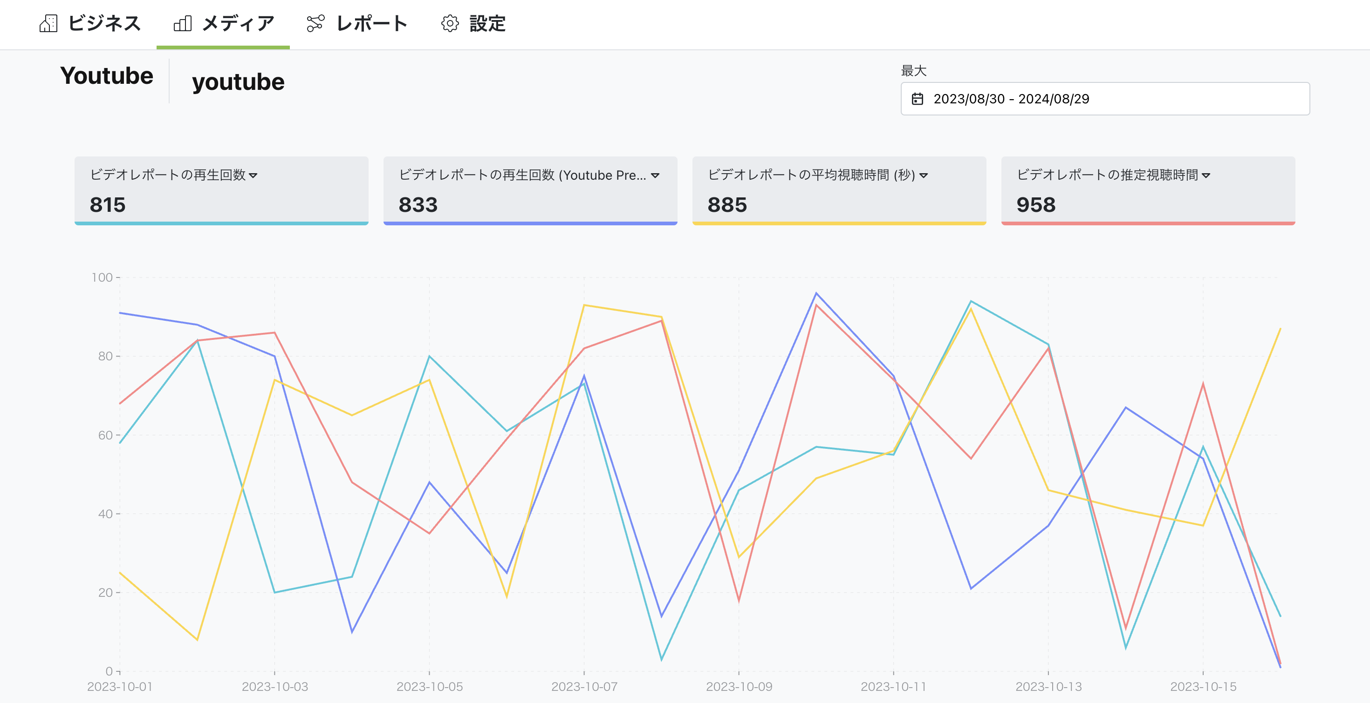Switch to the レポート tab
Image resolution: width=1370 pixels, height=703 pixels.
pyautogui.click(x=371, y=24)
